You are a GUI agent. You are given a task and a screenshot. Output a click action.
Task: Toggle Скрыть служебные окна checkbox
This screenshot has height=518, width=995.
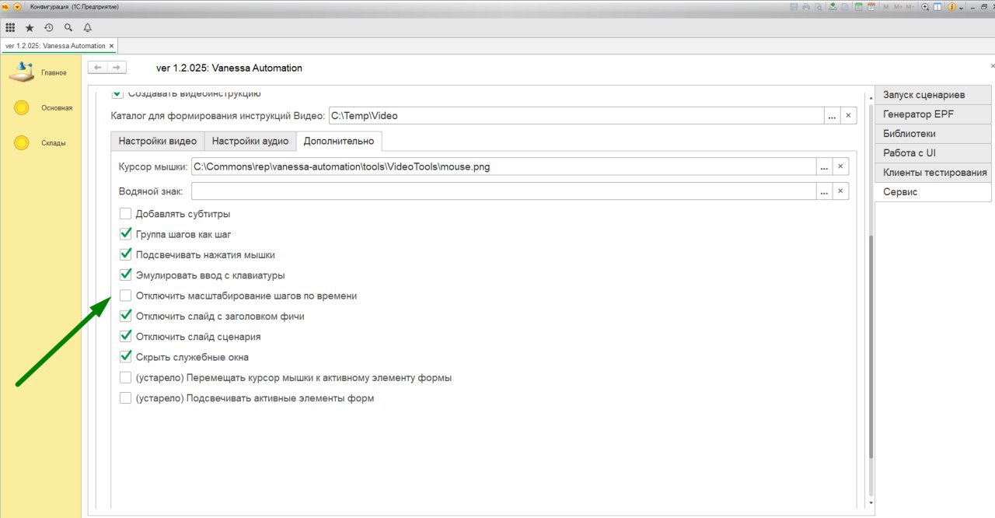125,357
